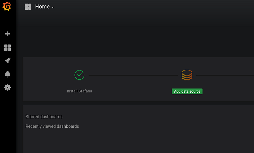Click the Home title text
The height and width of the screenshot is (153, 254).
[x=42, y=7]
